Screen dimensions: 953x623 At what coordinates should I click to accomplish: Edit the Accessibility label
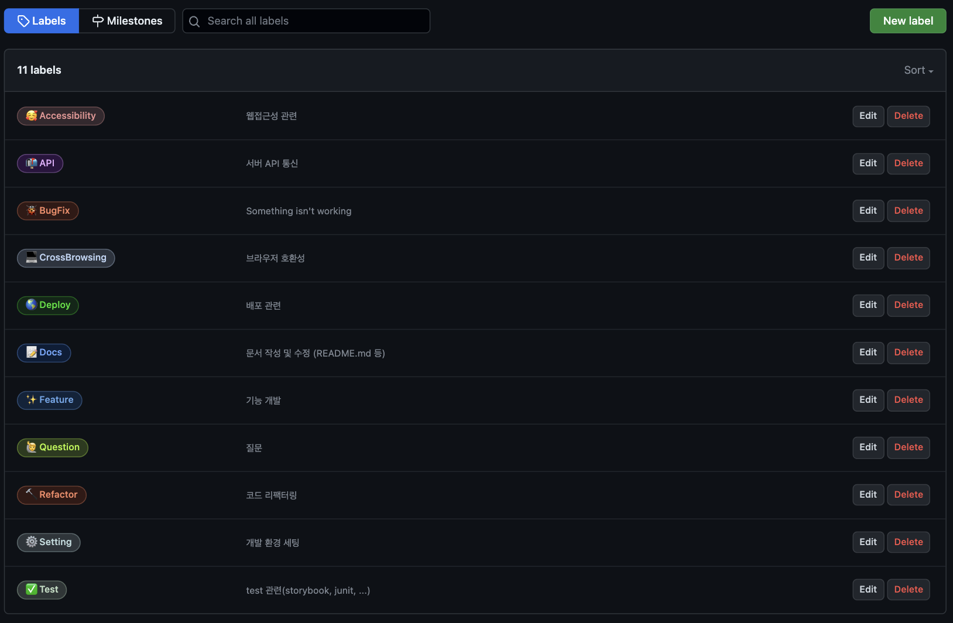tap(868, 116)
